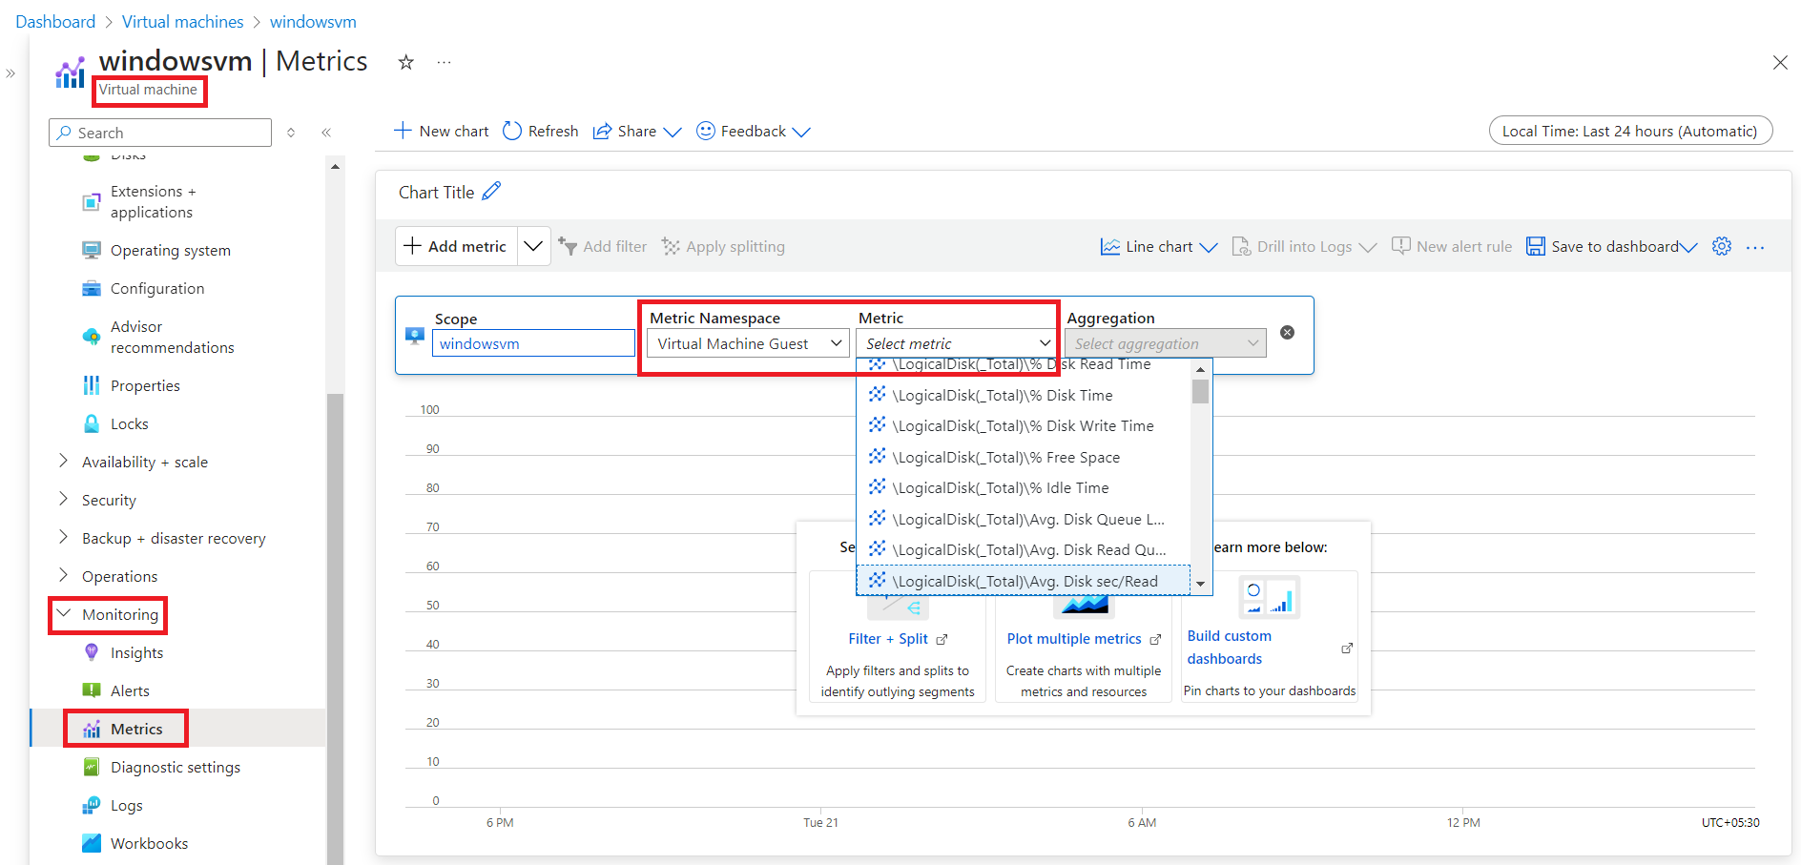Click the Insights lightbulb icon
Viewport: 1801px width, 865px height.
pyautogui.click(x=92, y=652)
